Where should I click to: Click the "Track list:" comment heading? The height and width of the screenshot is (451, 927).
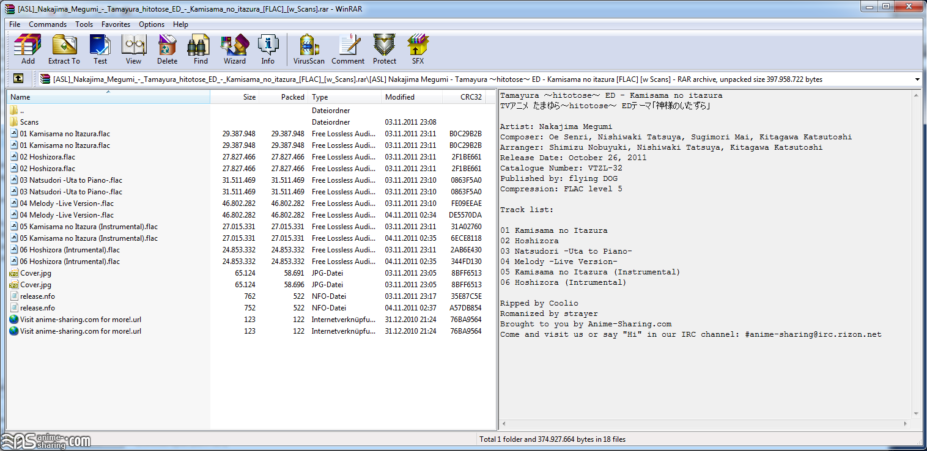tap(527, 210)
